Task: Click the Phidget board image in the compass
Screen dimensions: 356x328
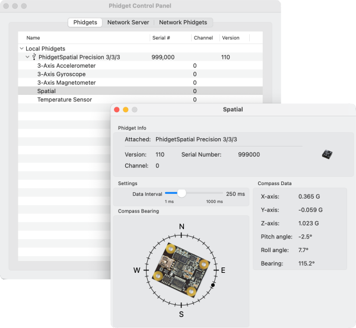Action: [181, 270]
